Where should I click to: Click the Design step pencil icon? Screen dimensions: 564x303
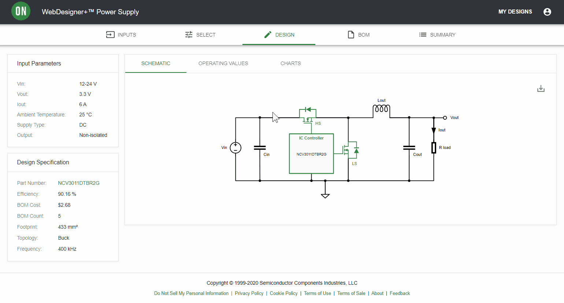[268, 35]
